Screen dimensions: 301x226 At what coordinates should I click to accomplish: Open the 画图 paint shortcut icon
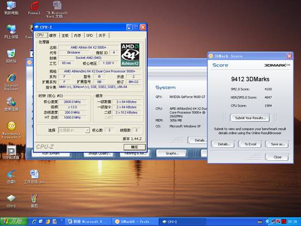click(x=34, y=201)
